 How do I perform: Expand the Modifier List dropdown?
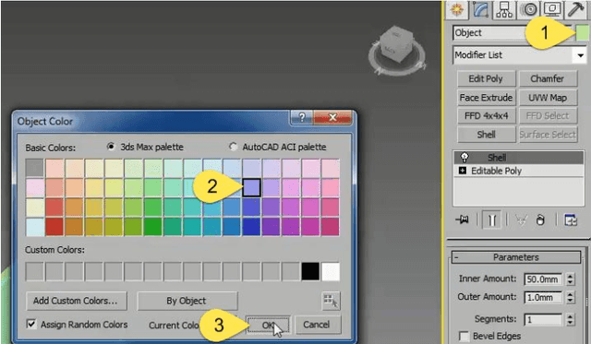[580, 55]
